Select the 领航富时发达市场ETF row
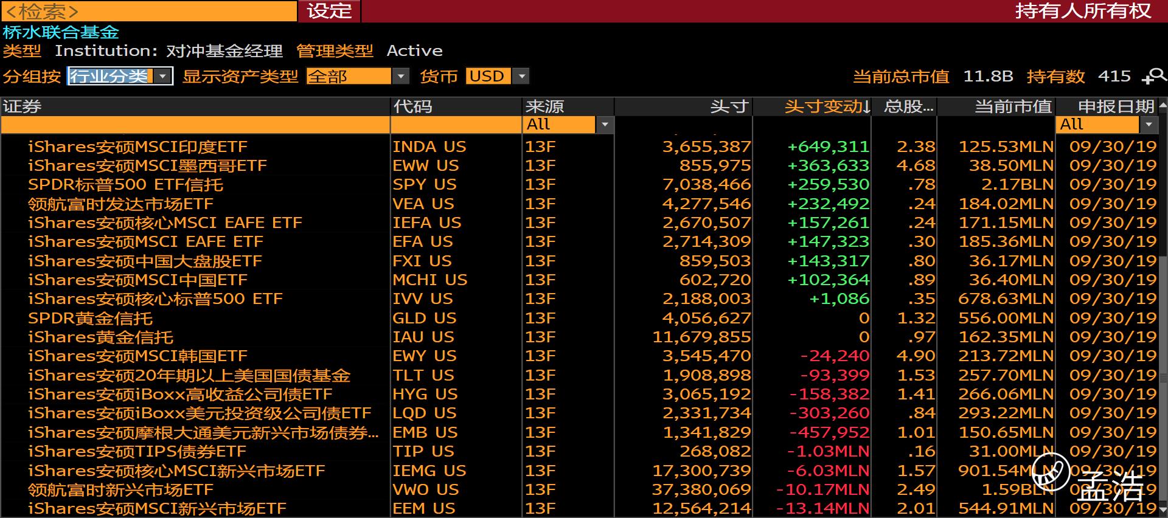This screenshot has width=1168, height=518. pos(580,204)
